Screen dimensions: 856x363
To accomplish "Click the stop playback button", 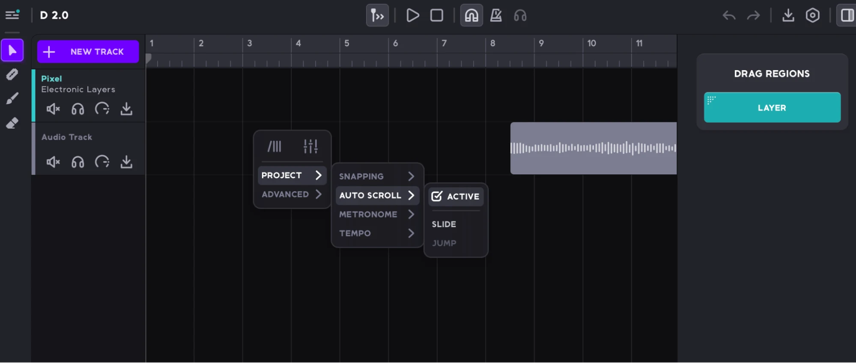I will point(436,16).
